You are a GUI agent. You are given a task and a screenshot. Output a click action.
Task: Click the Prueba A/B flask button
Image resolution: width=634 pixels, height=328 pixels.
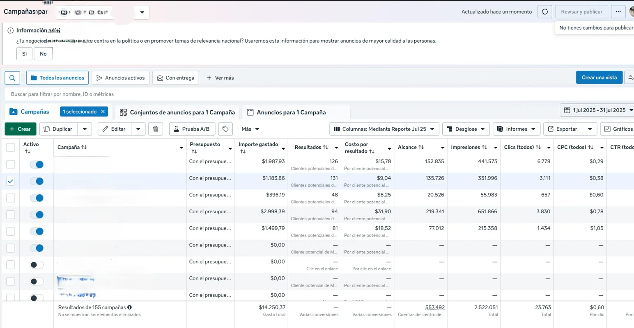point(191,129)
